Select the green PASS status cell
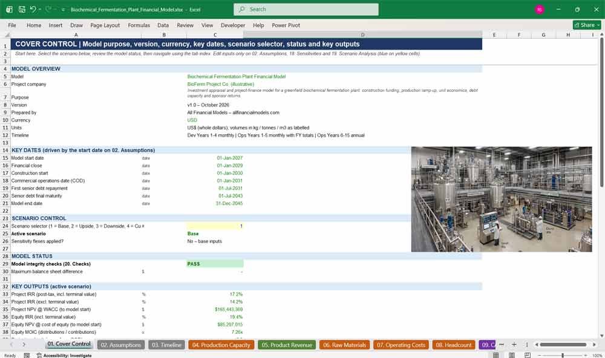The image size is (605, 358). click(x=215, y=264)
